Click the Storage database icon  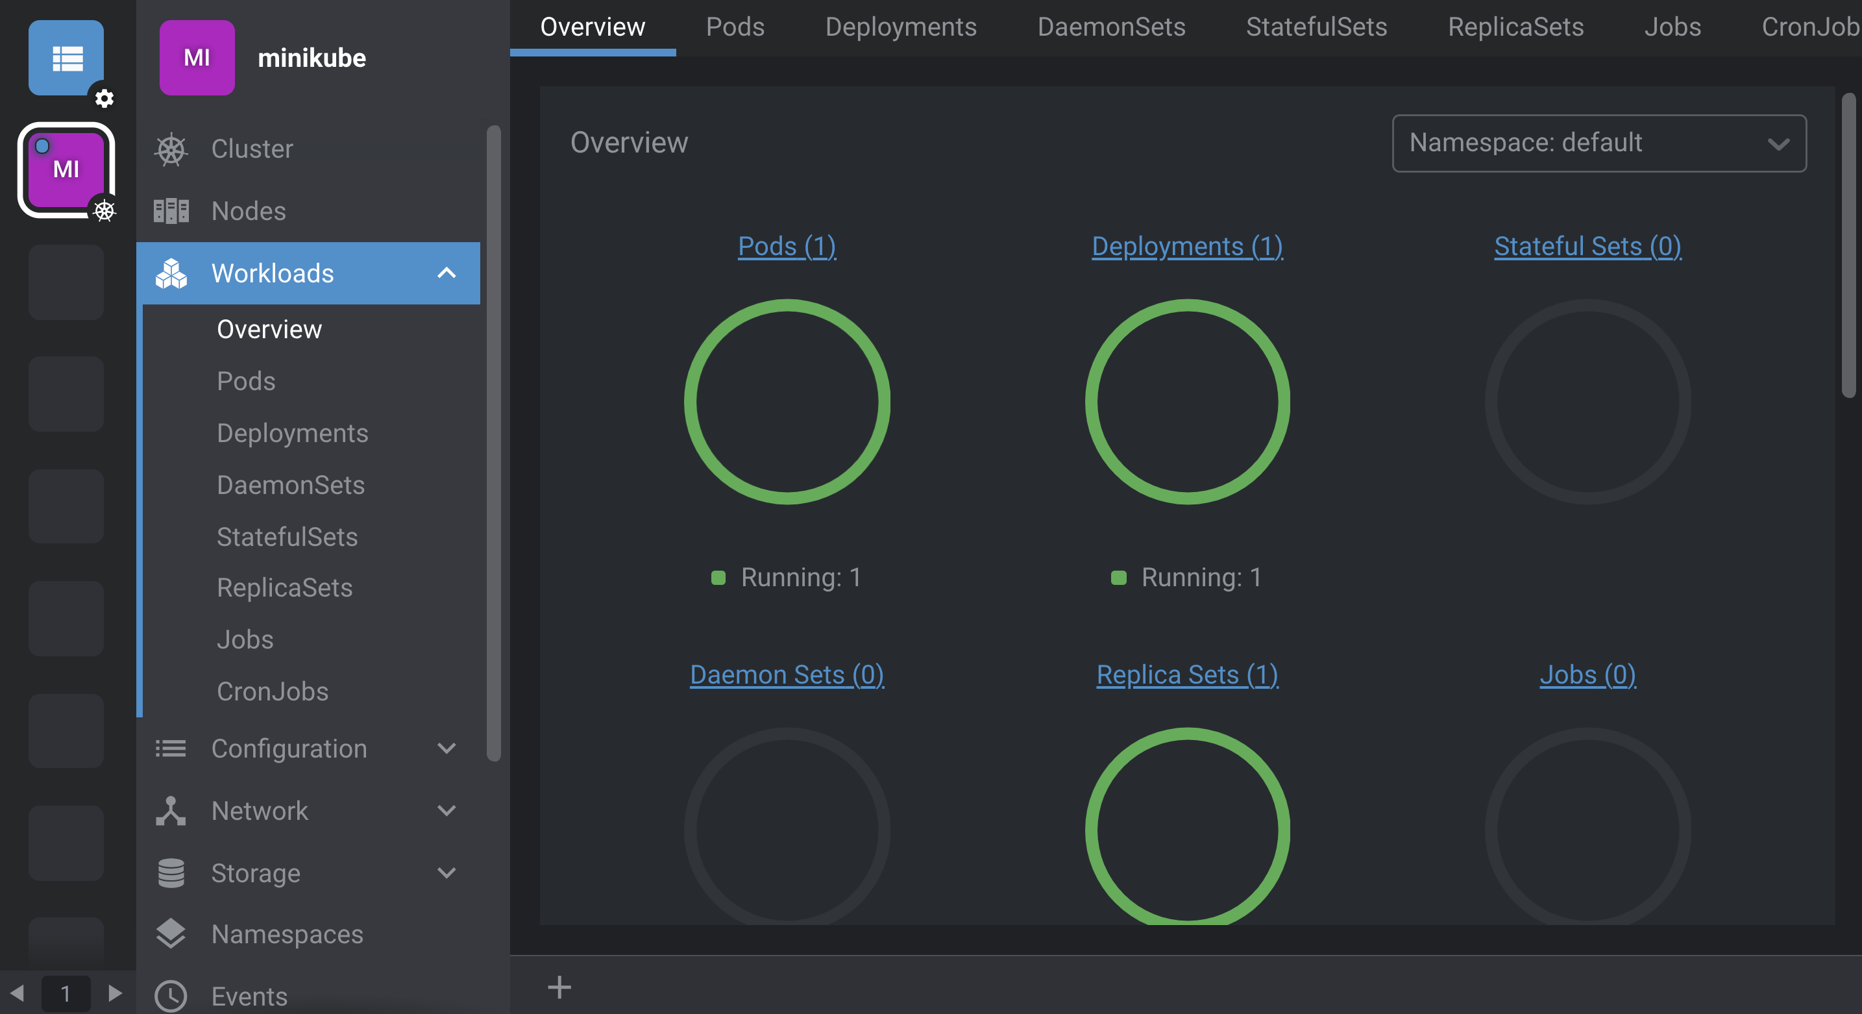pos(171,873)
